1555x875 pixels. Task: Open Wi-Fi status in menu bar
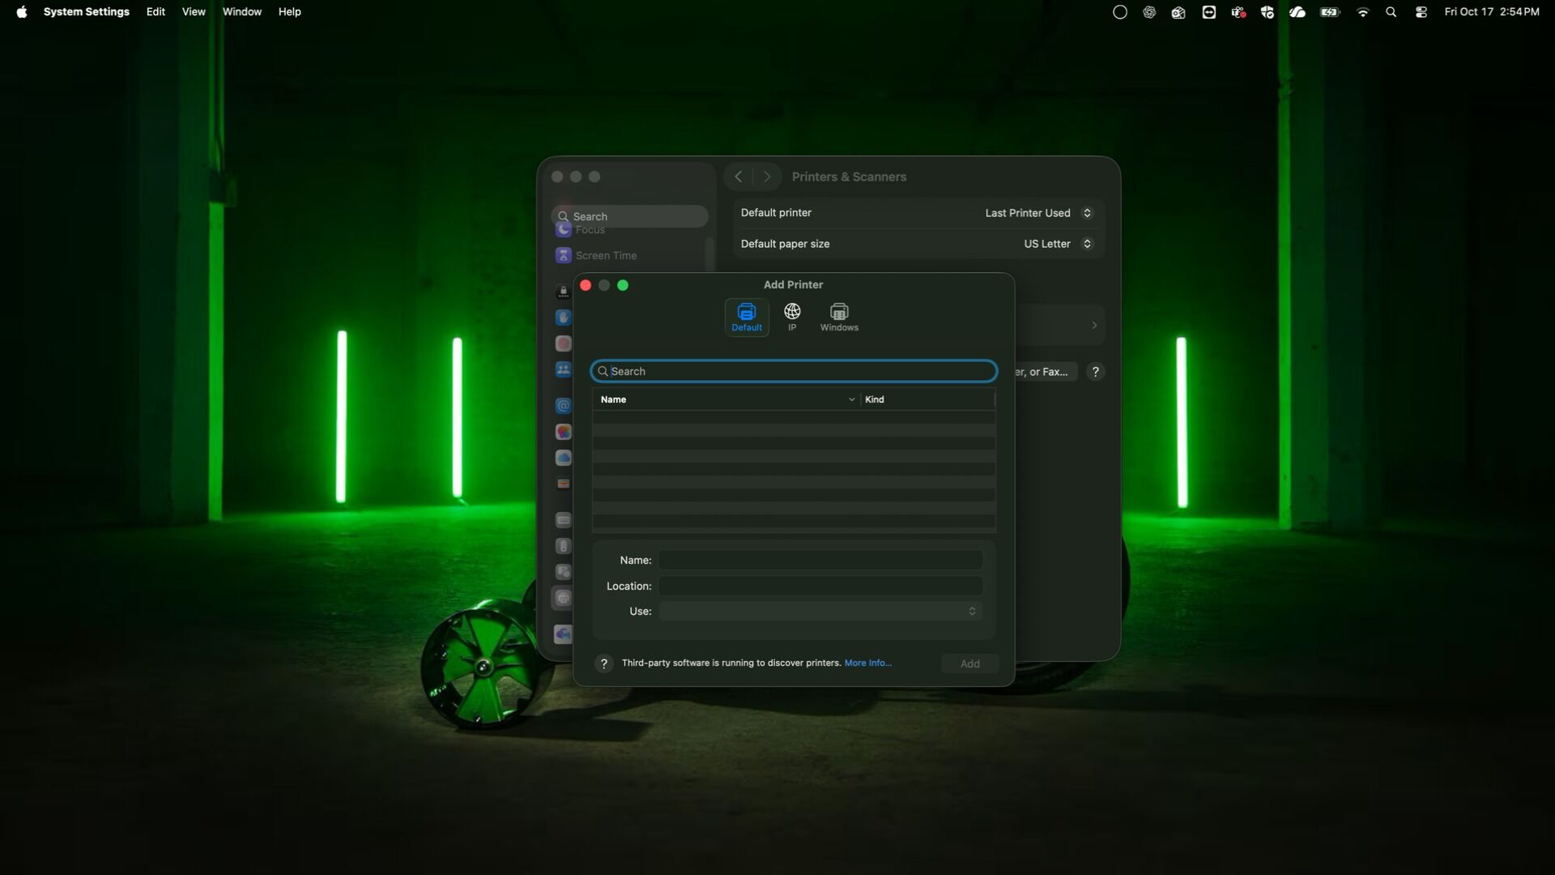(1363, 12)
